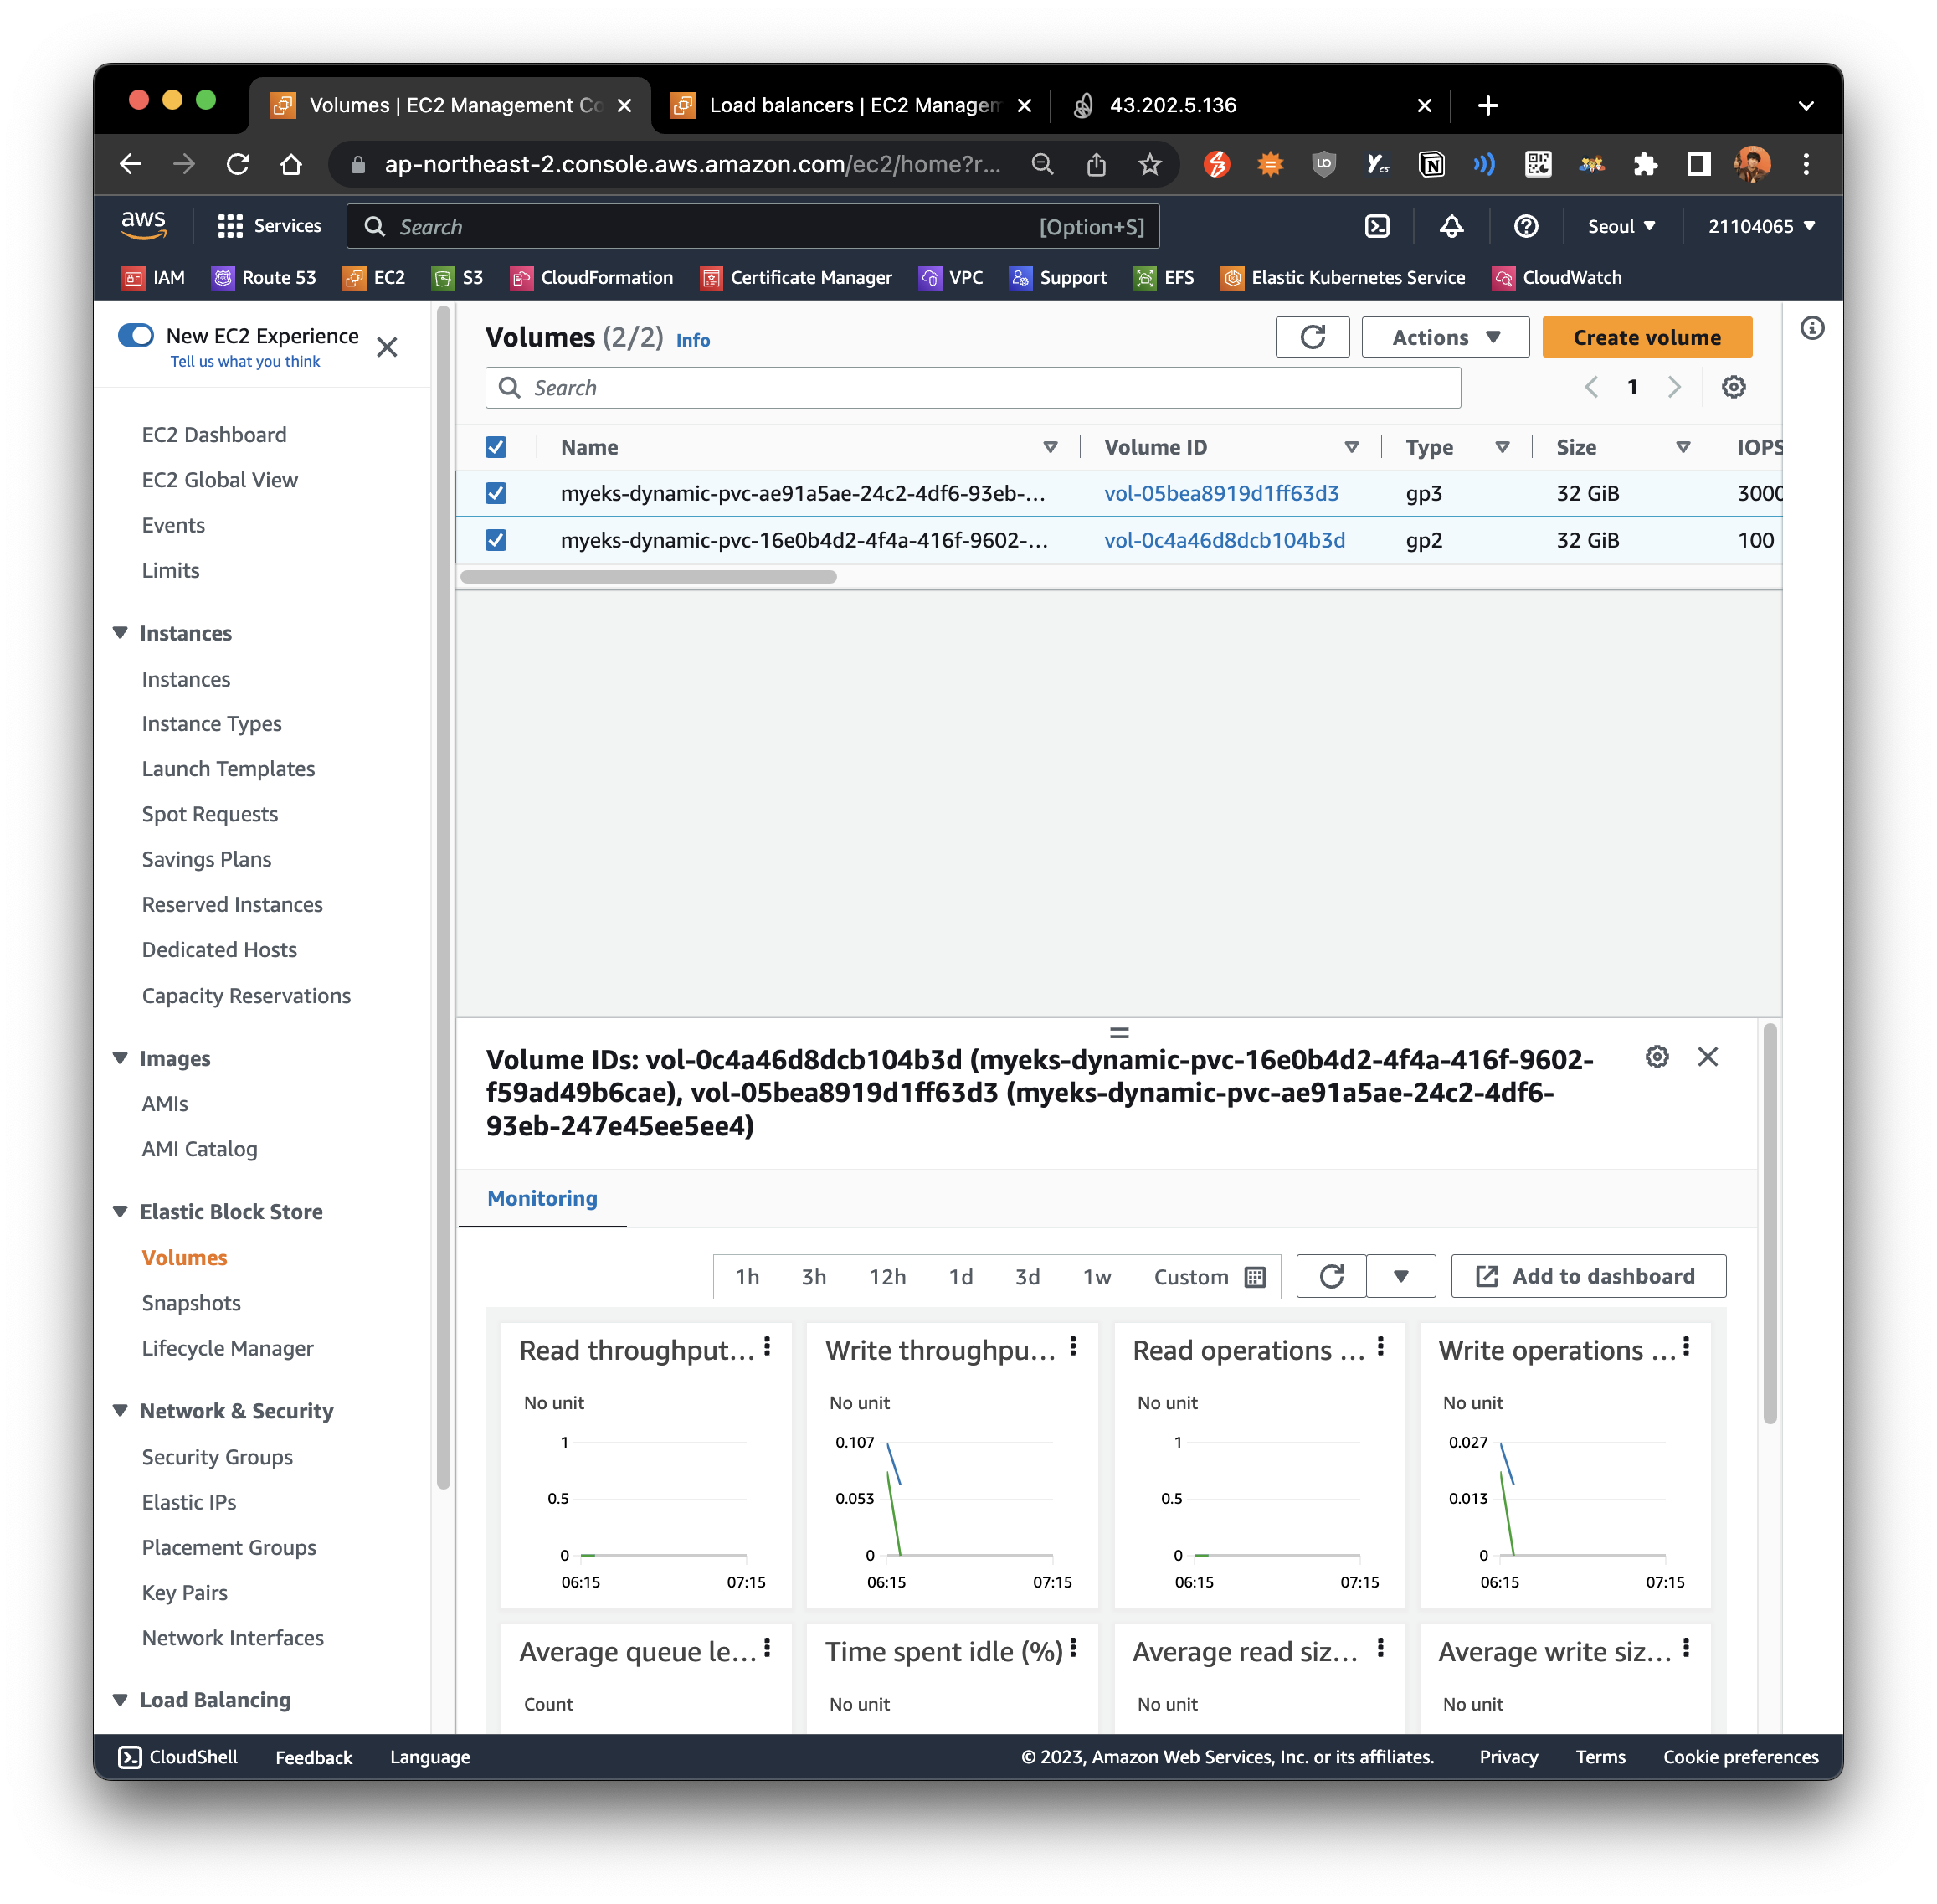Screen dimensions: 1937x1904
Task: Open details panel settings gear
Action: [1656, 1056]
